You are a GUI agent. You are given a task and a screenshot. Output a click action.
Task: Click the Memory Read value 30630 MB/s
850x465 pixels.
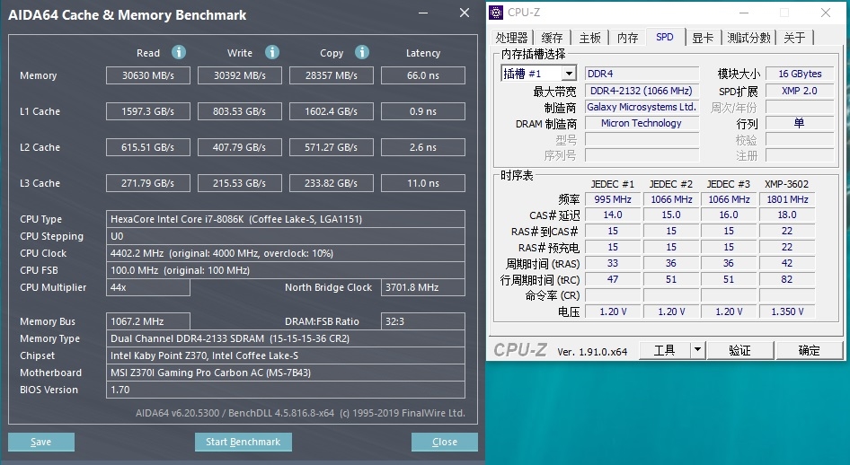tap(148, 75)
